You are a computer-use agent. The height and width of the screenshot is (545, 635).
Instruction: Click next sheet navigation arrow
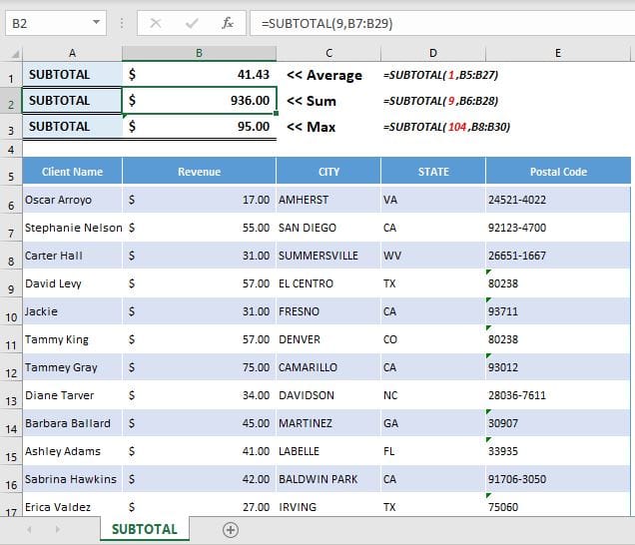click(x=58, y=529)
